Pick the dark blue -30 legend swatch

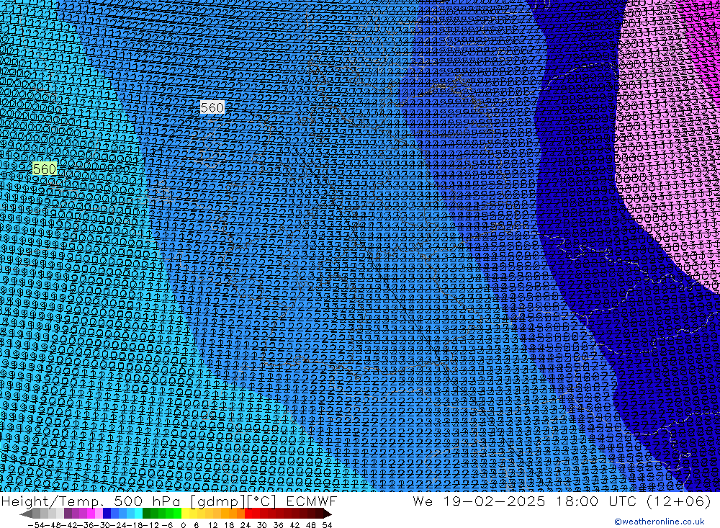tap(107, 513)
